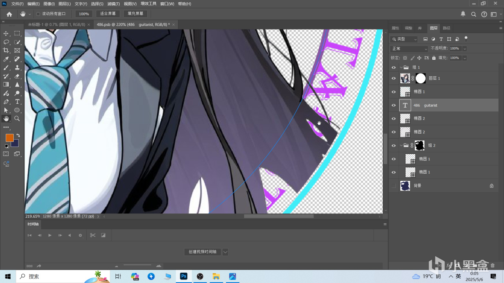The image size is (504, 283).
Task: Select the Pen tool
Action: pyautogui.click(x=6, y=102)
